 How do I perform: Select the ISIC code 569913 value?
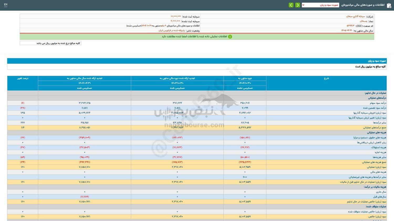pyautogui.click(x=350, y=26)
